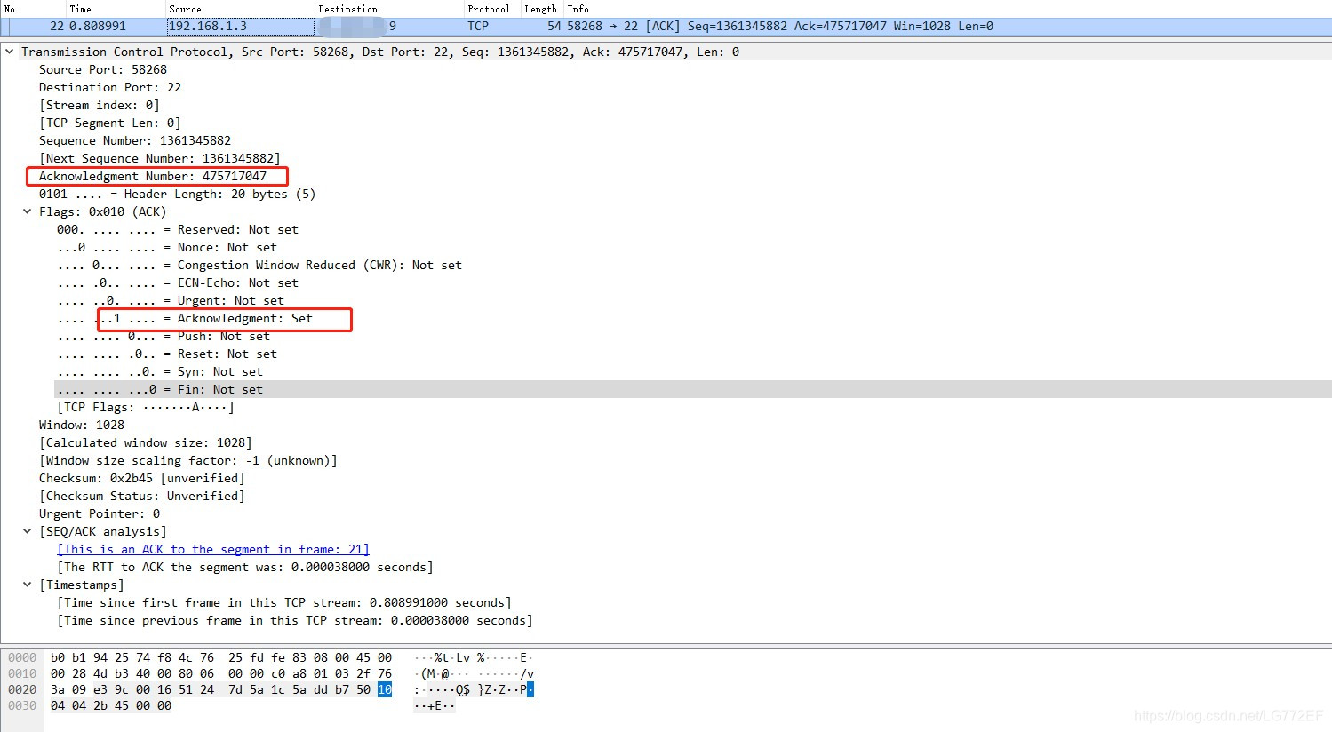The width and height of the screenshot is (1332, 732).
Task: Select the Window: 1028 field
Action: pos(82,425)
